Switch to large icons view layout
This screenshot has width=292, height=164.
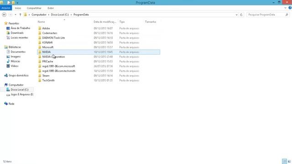tap(289, 161)
